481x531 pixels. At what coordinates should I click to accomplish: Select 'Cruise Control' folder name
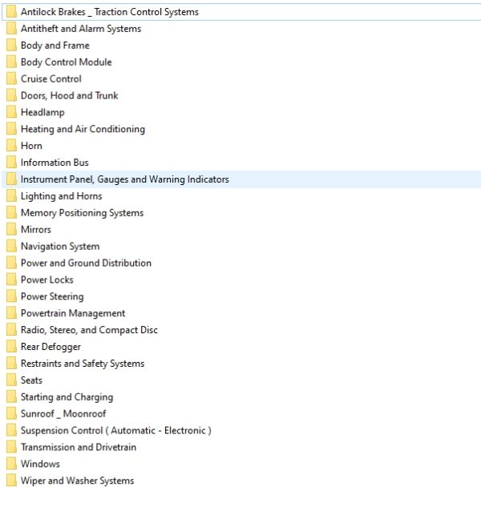51,79
